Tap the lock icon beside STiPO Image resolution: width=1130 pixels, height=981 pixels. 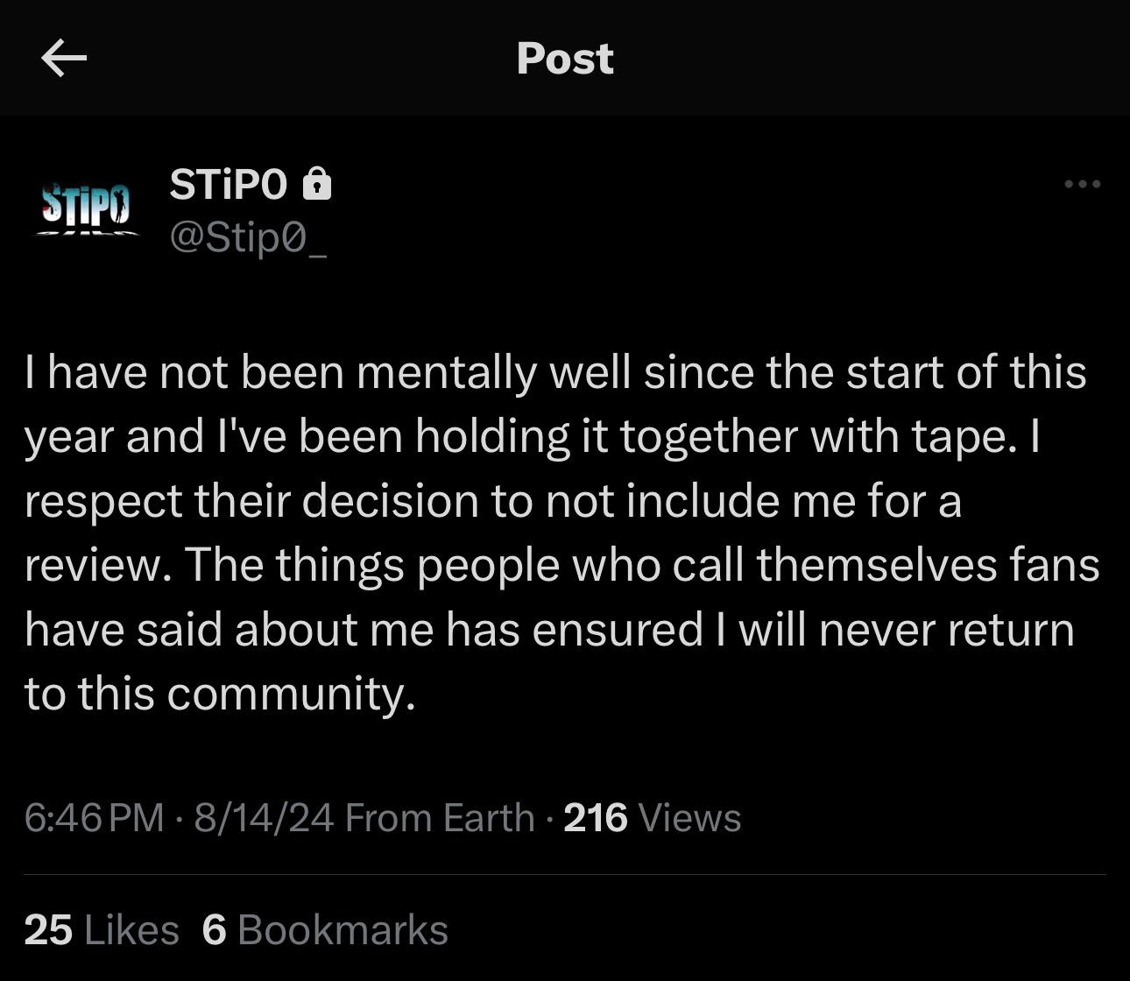click(316, 184)
